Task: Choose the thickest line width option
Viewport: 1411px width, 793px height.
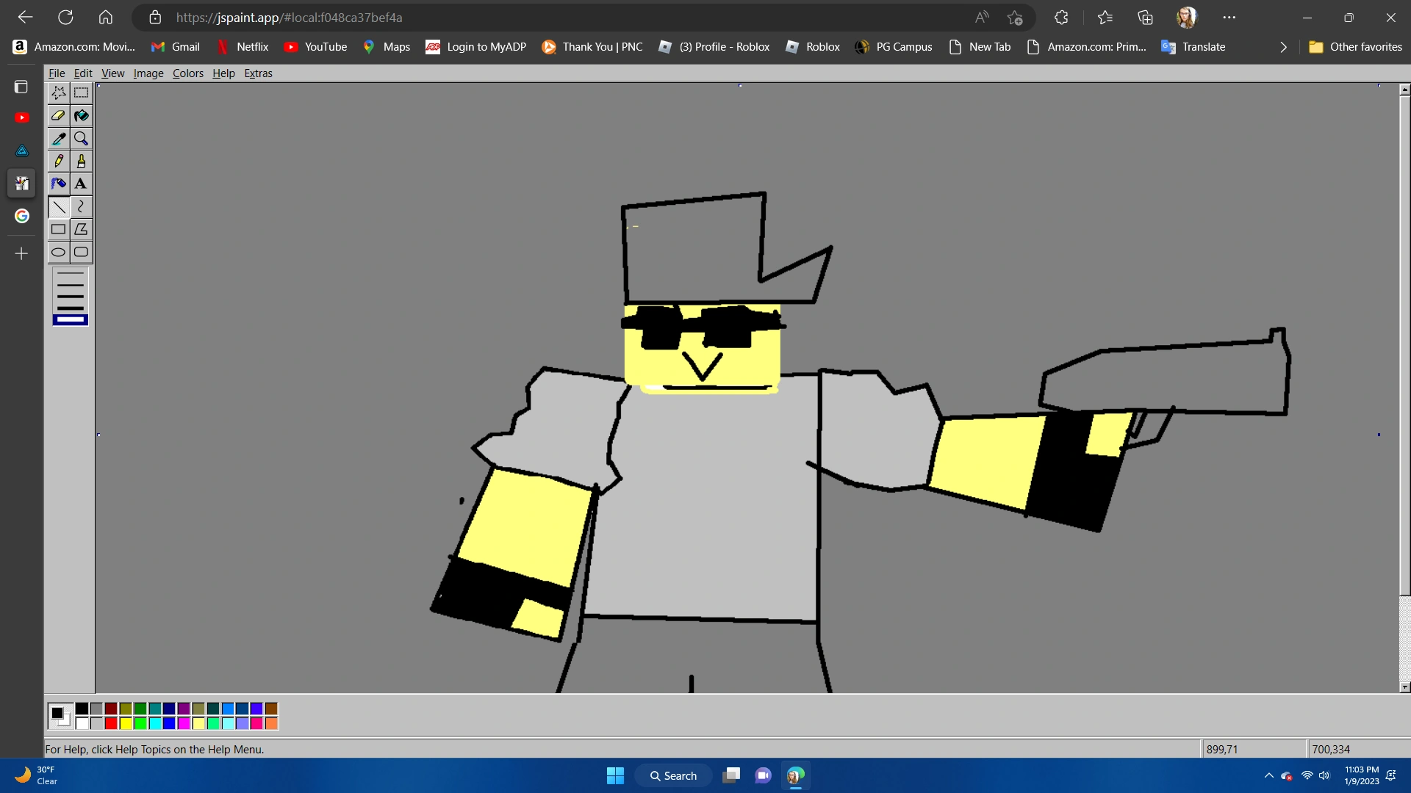Action: click(71, 319)
